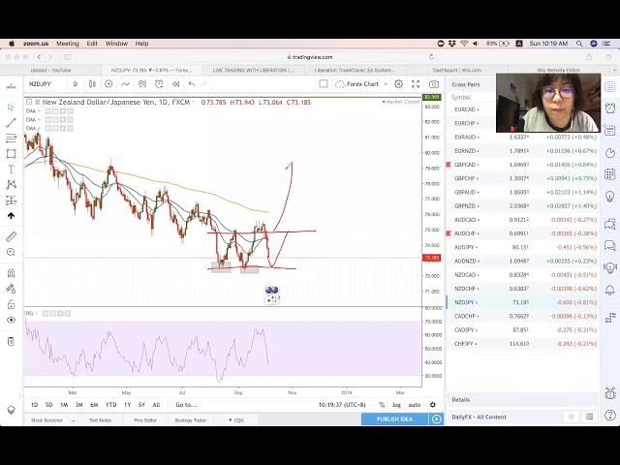Take a chart snapshot with camera icon
Image resolution: width=620 pixels, height=465 pixels.
(433, 84)
